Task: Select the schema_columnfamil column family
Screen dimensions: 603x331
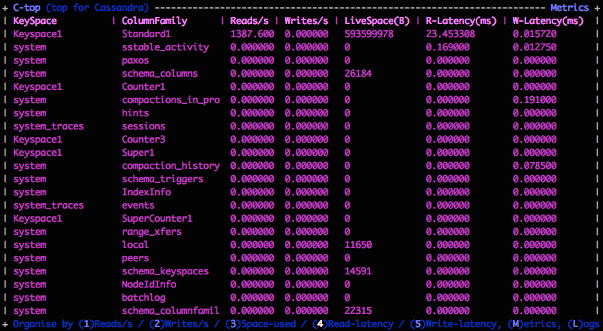Action: pos(171,311)
